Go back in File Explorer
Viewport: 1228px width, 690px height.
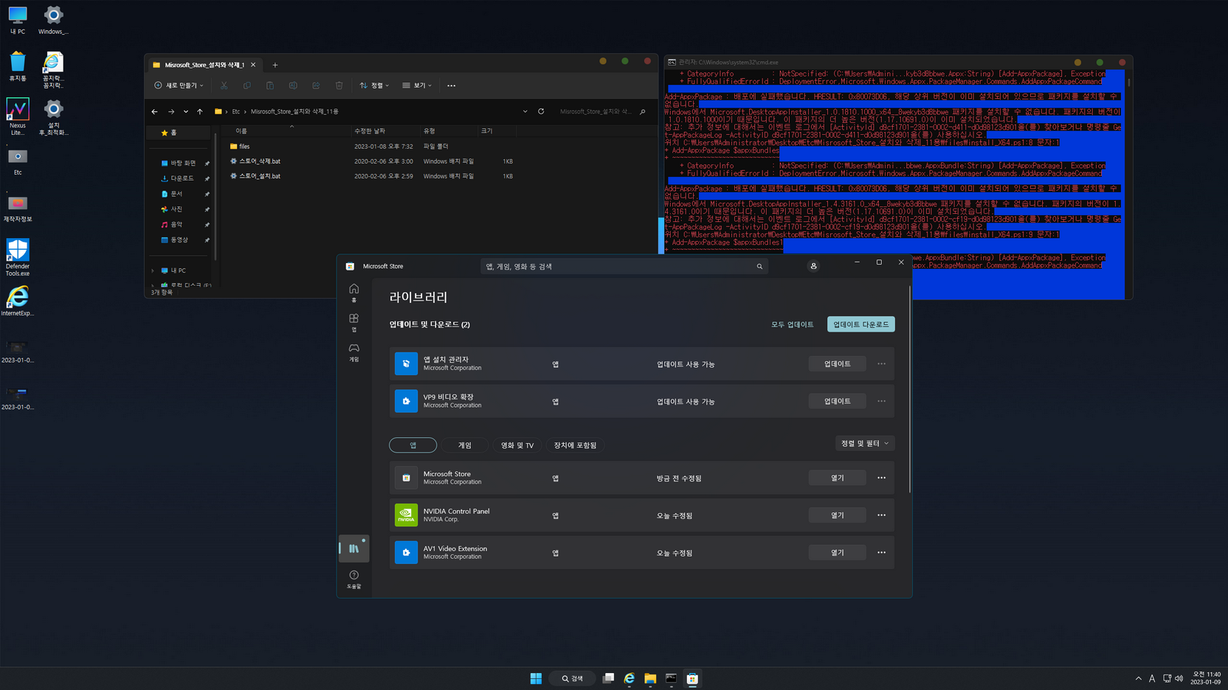(x=154, y=111)
